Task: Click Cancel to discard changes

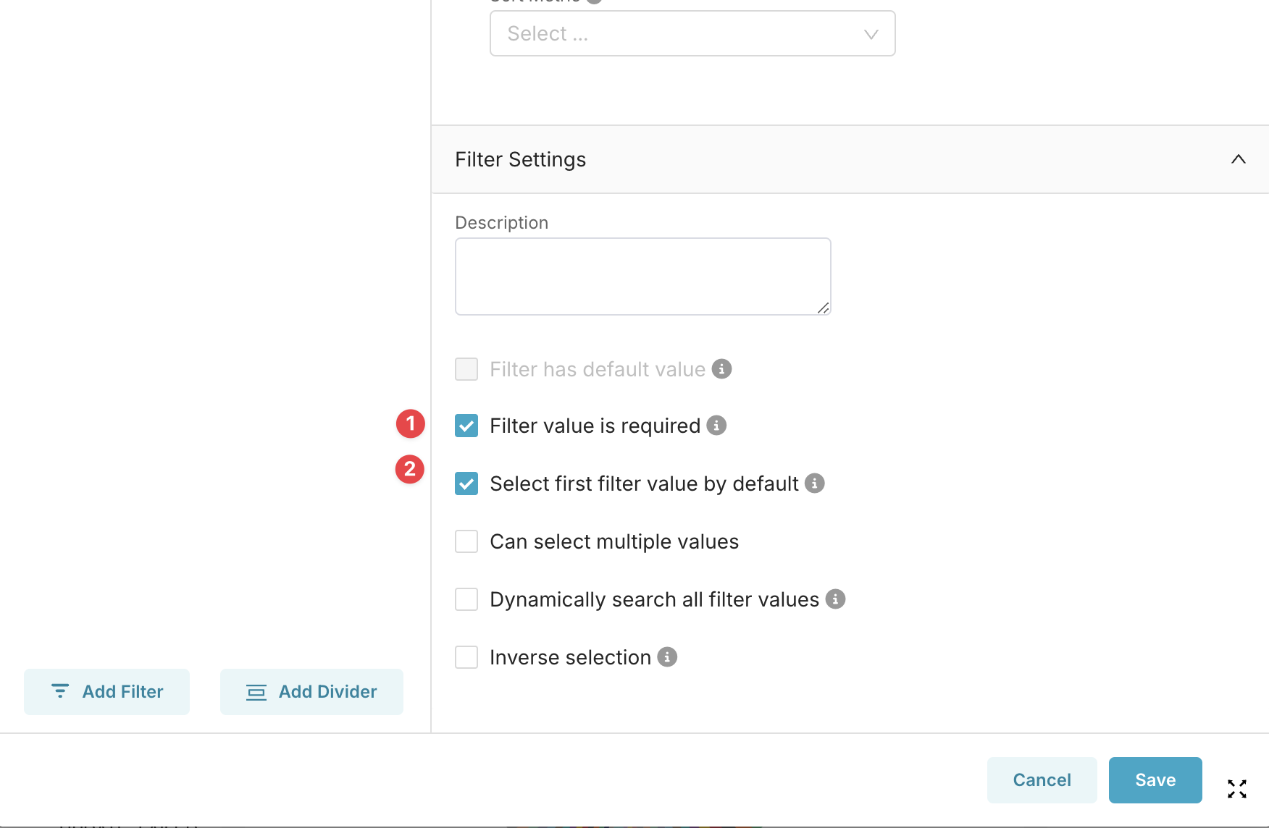Action: click(x=1042, y=780)
